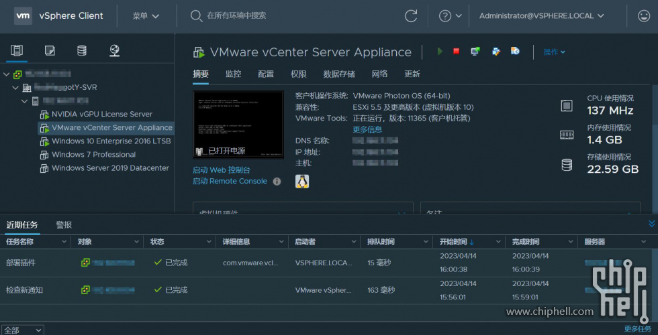
Task: Select the 近期任务 tab
Action: [x=21, y=225]
